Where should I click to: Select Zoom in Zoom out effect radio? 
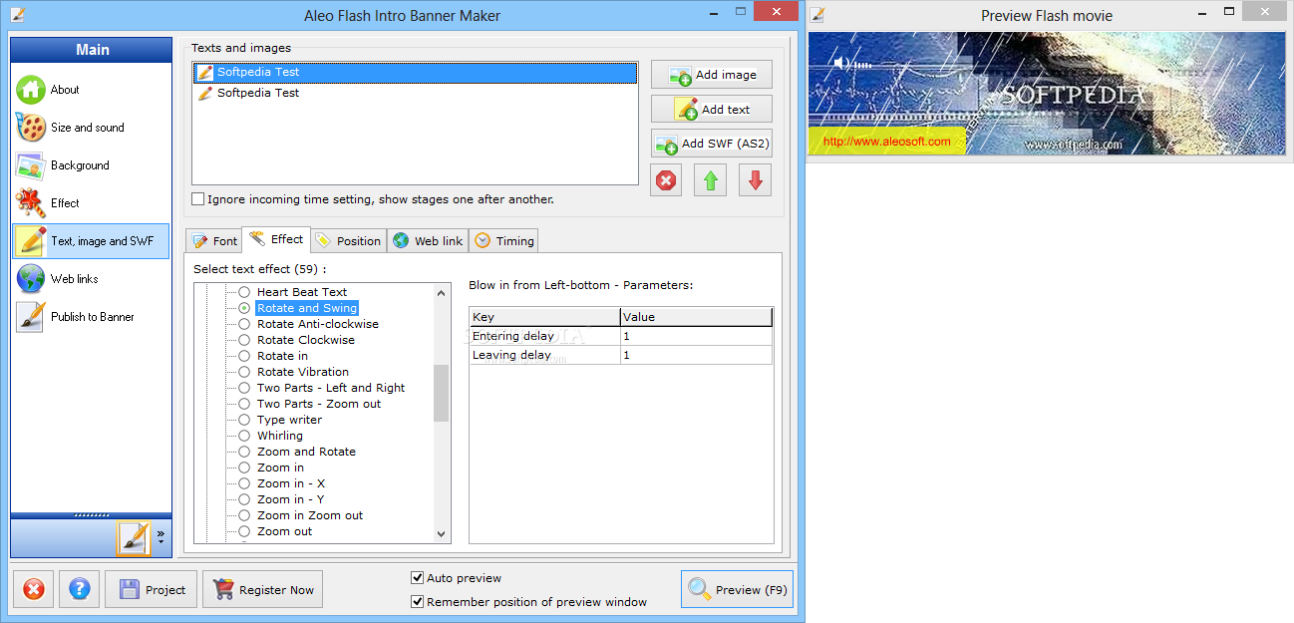pyautogui.click(x=244, y=515)
